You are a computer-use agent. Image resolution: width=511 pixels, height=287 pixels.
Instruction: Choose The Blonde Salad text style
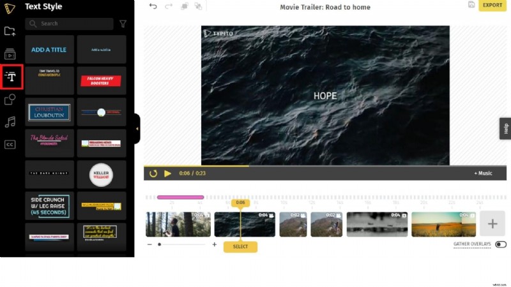click(x=50, y=143)
